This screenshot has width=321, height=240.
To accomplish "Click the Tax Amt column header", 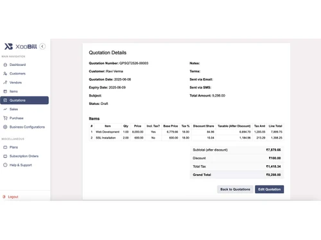I will 259,126.
